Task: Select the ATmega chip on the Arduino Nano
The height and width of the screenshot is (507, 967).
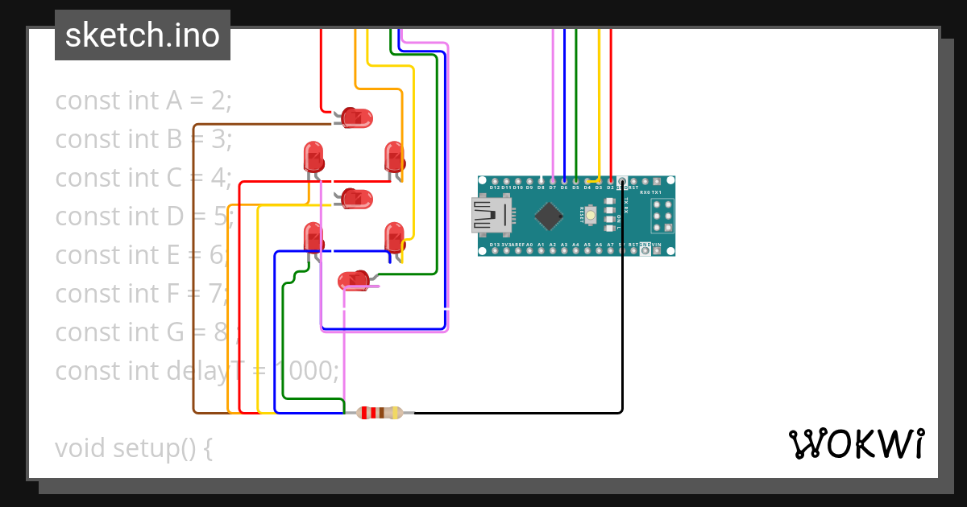Action: pos(550,216)
